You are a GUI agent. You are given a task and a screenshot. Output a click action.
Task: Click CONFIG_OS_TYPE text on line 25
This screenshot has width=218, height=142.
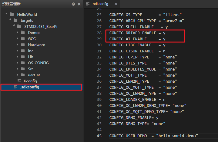tap(126, 15)
